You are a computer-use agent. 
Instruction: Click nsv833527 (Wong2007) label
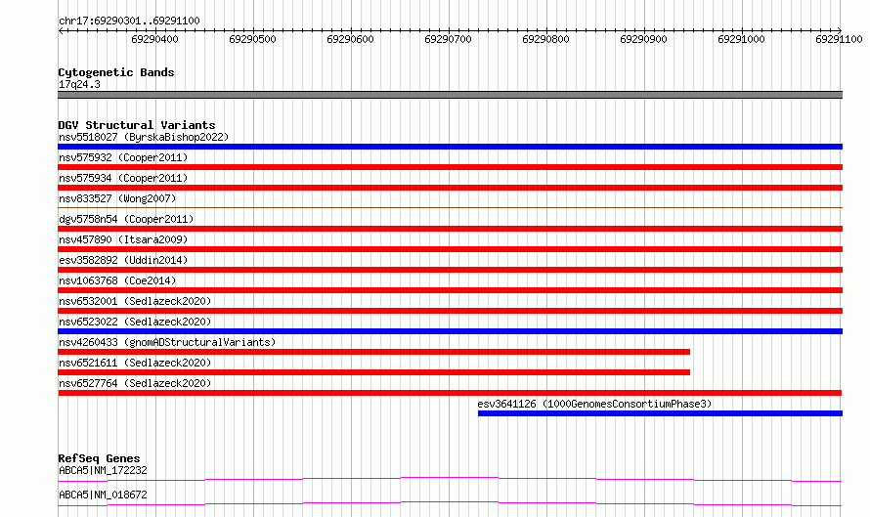117,198
